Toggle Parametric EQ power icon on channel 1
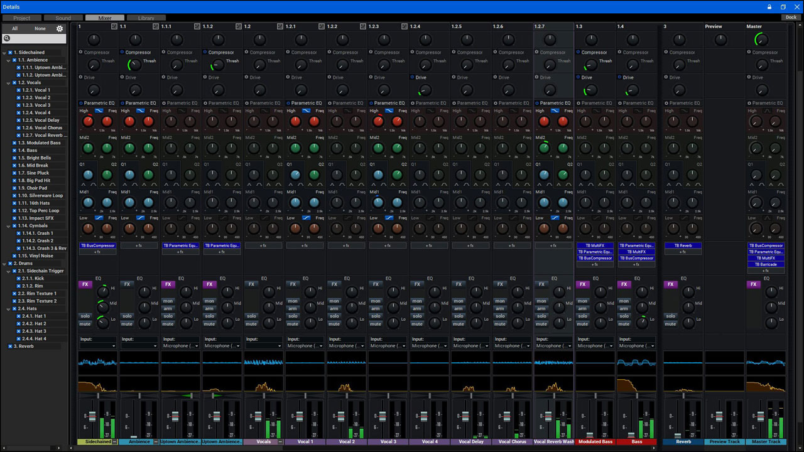This screenshot has height=452, width=804. 81,103
